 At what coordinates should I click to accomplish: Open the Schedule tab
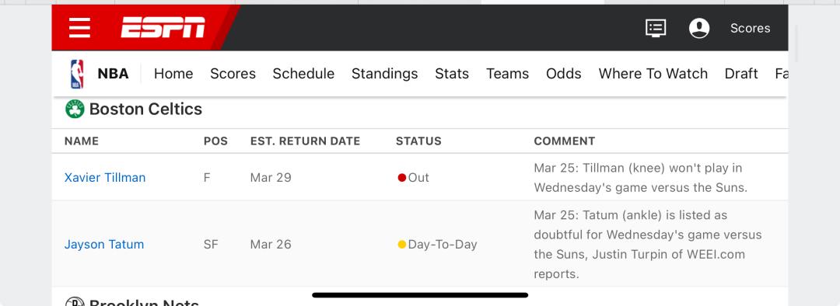click(x=303, y=74)
